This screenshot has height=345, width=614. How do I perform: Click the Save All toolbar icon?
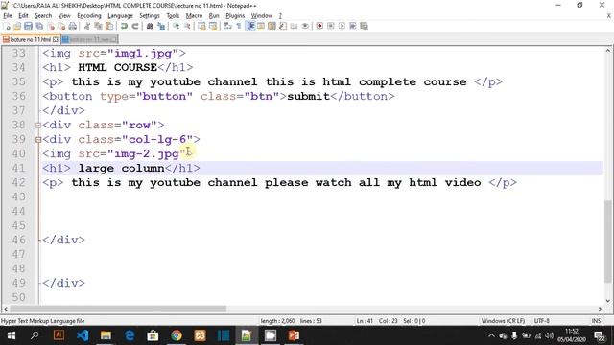(x=39, y=26)
